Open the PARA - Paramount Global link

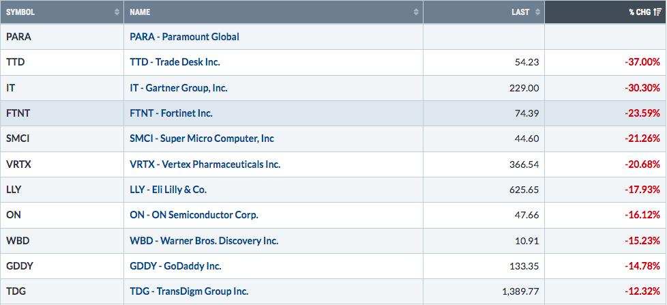(x=184, y=37)
